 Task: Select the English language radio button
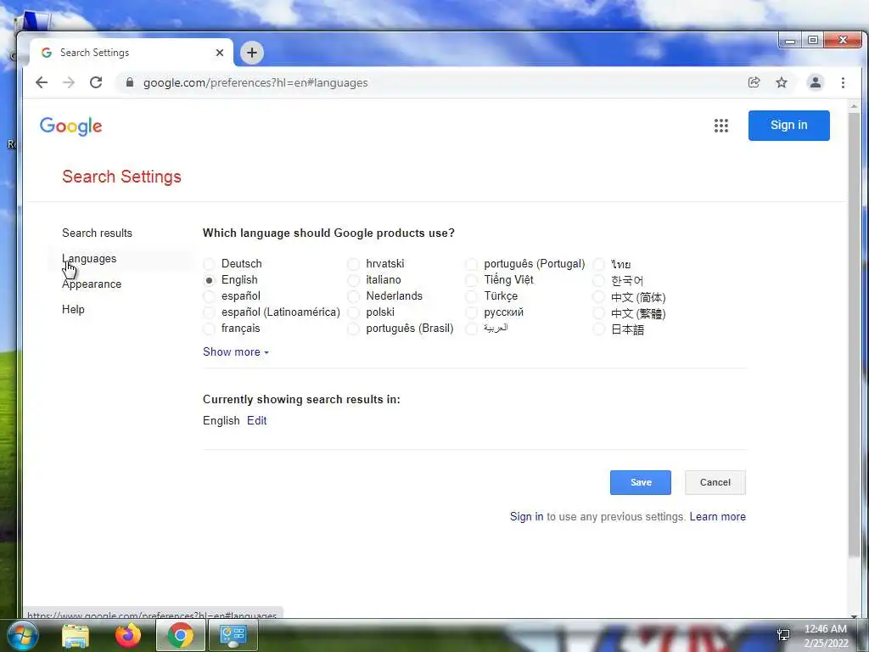coord(209,280)
